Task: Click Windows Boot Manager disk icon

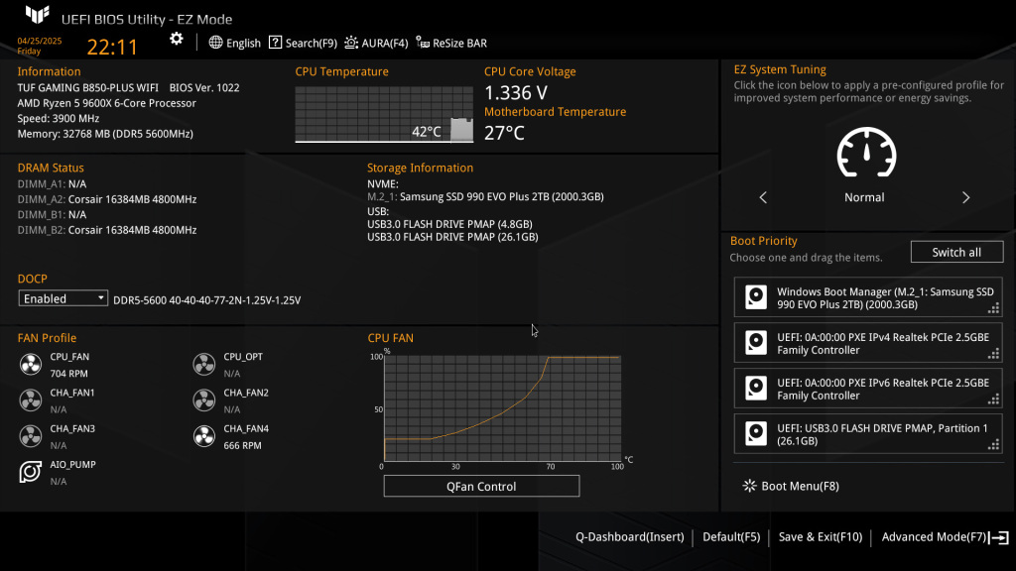Action: 755,297
